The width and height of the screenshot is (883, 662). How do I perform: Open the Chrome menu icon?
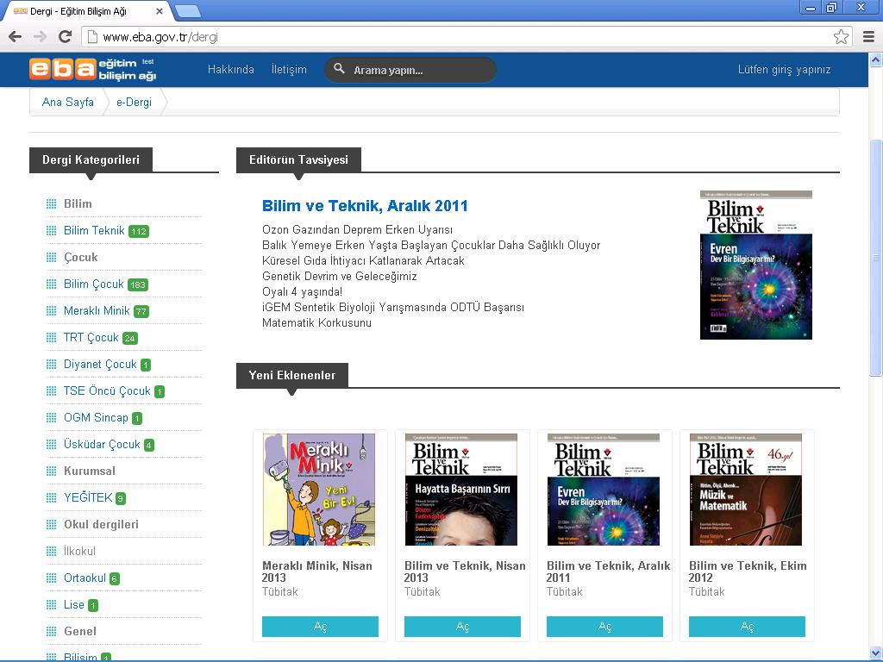click(868, 36)
